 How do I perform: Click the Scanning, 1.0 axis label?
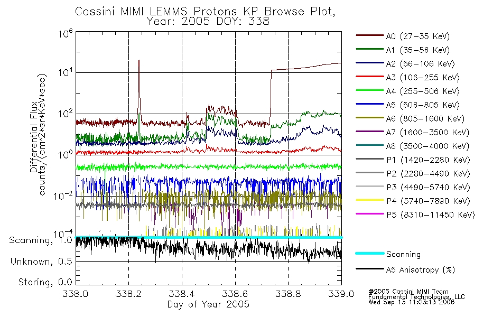click(x=41, y=240)
